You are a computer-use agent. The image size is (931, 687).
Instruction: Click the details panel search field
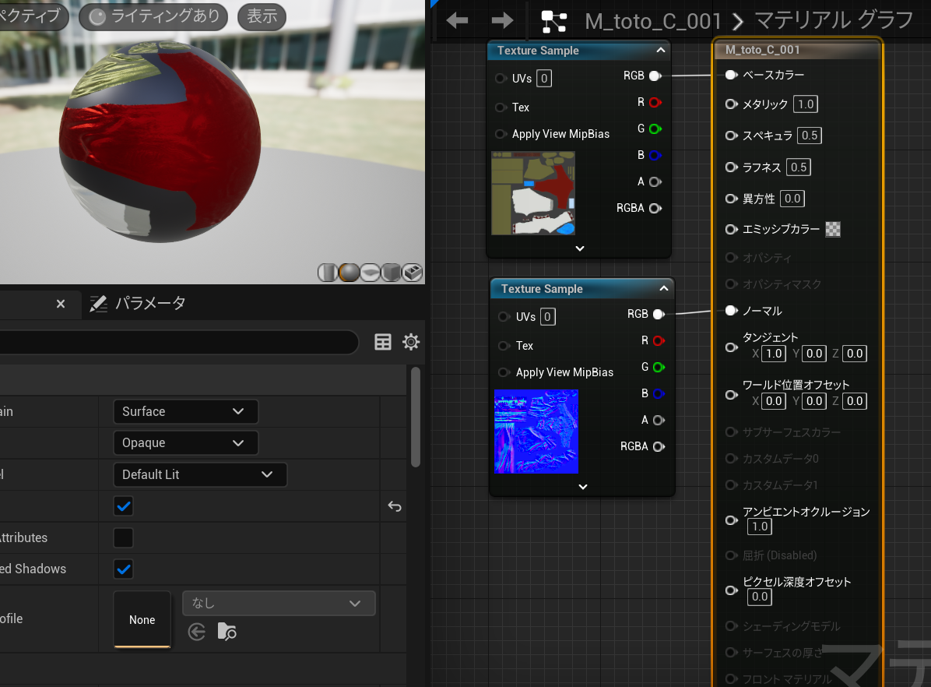point(178,342)
